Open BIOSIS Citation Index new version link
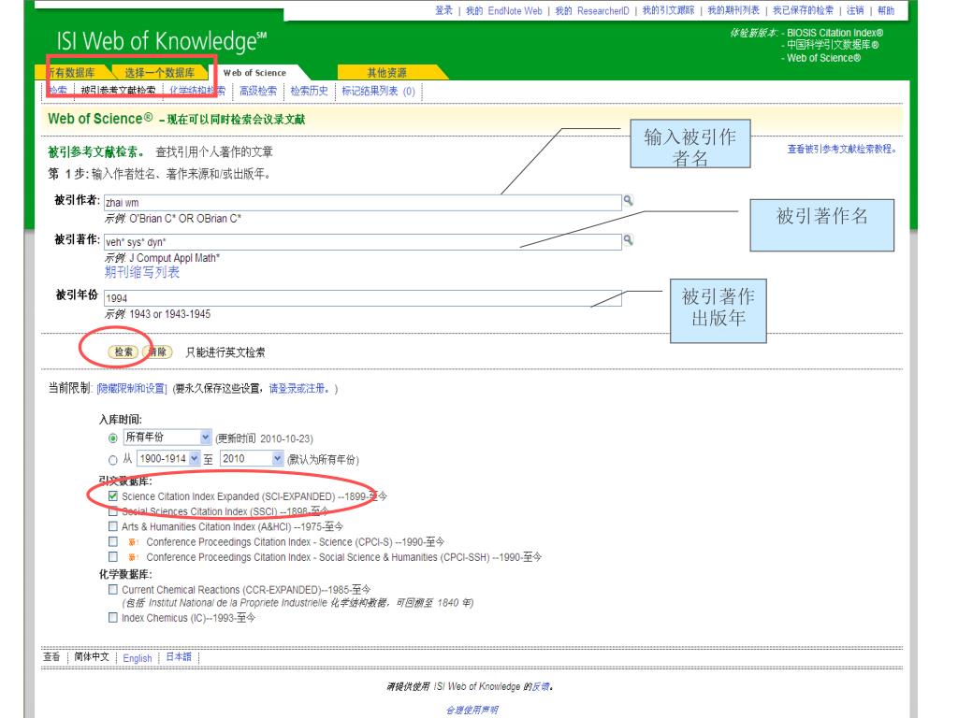This screenshot has height=718, width=958. tap(835, 33)
